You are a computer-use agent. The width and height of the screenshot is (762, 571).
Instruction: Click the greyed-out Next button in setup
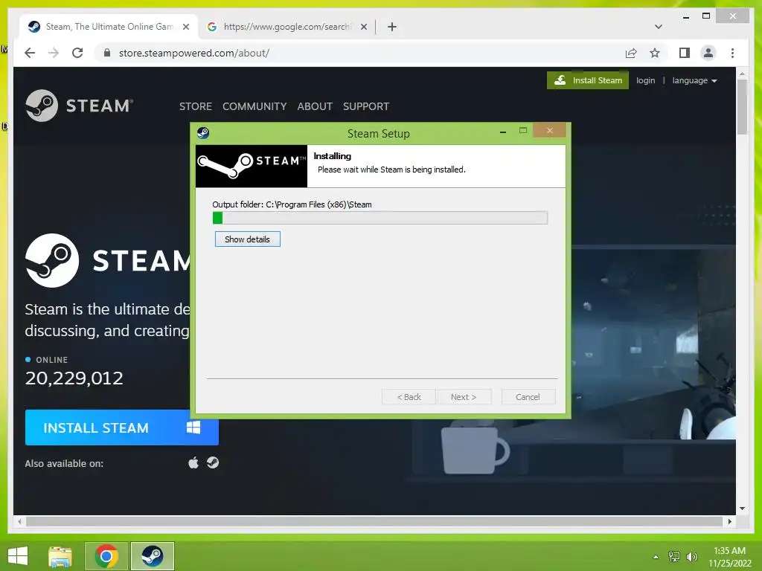(x=464, y=397)
